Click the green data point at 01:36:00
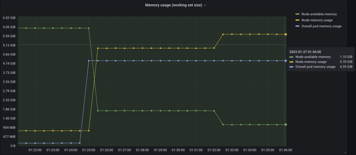 click(285, 124)
